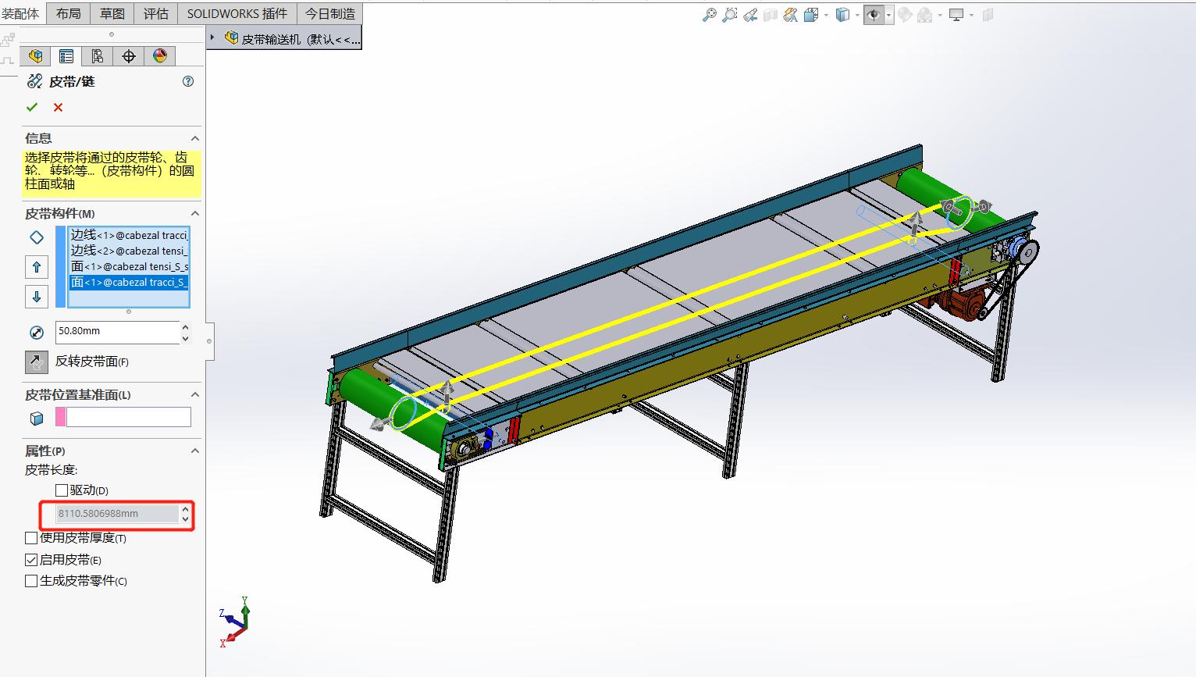Open help for the 皮带/链 panel

(188, 81)
